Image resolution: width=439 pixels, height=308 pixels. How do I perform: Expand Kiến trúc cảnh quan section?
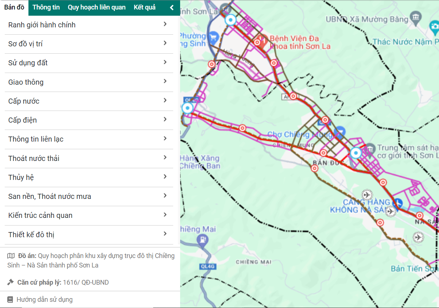click(x=165, y=215)
